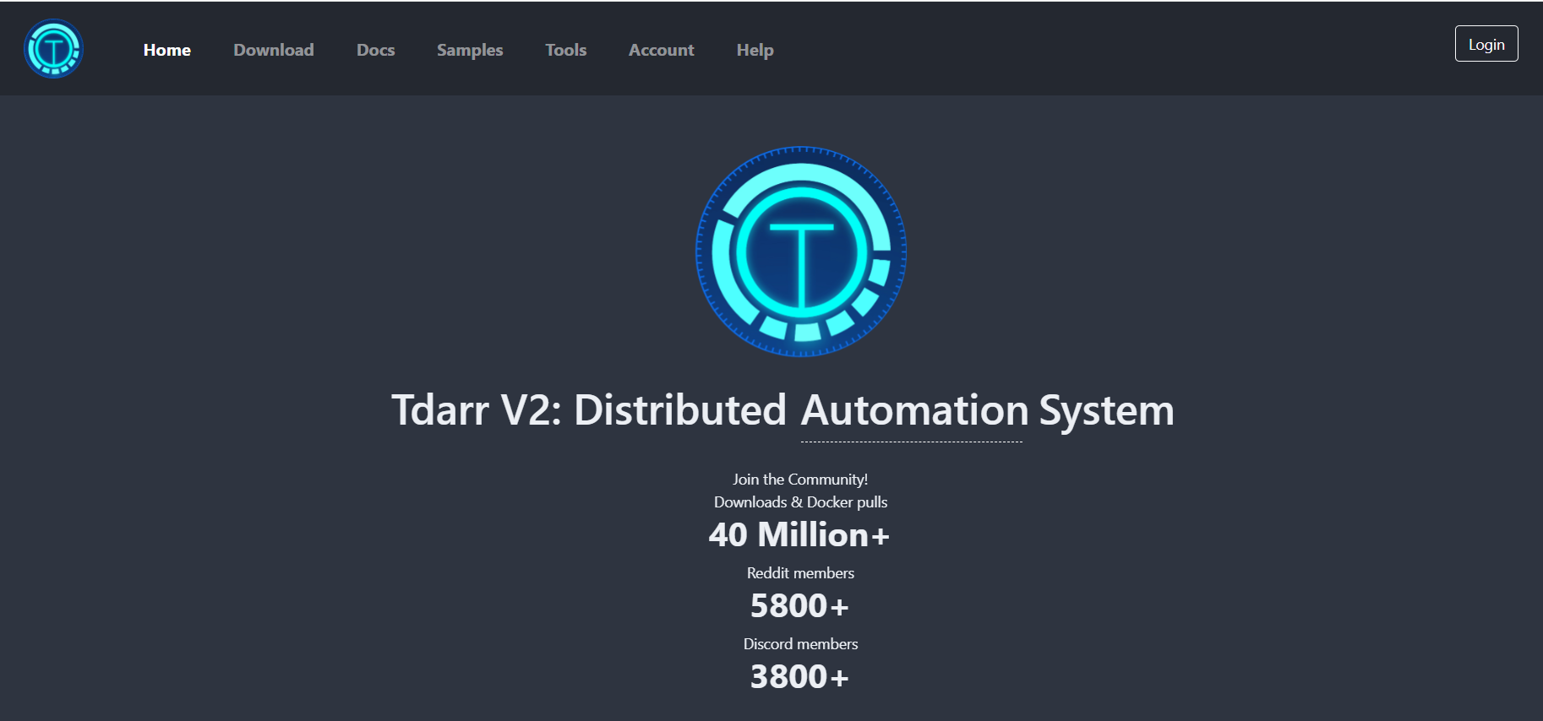Viewport: 1543px width, 721px height.
Task: Click the '40 Million+' statistic
Action: tap(799, 535)
